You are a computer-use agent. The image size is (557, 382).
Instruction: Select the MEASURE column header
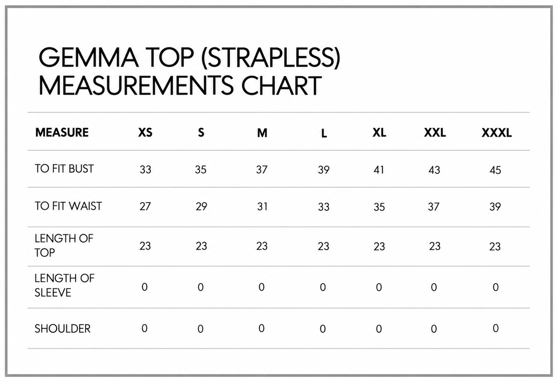click(x=62, y=132)
